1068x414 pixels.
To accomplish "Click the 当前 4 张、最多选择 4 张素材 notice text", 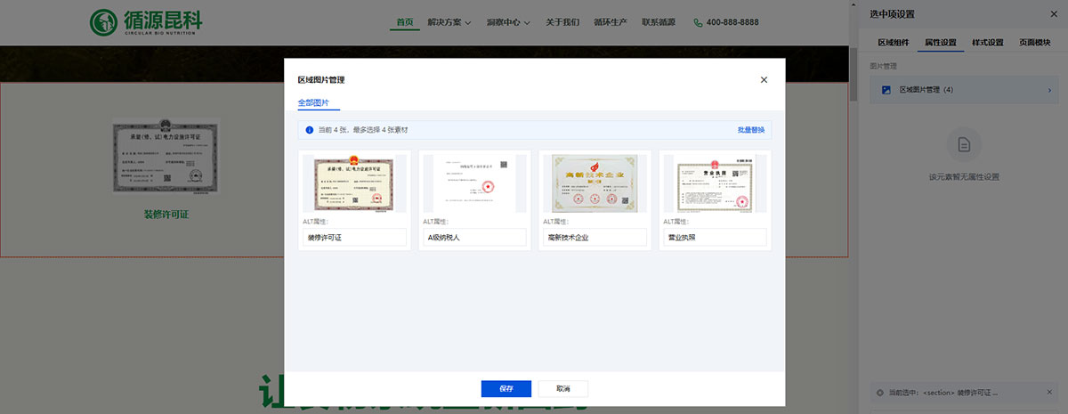I will (363, 130).
